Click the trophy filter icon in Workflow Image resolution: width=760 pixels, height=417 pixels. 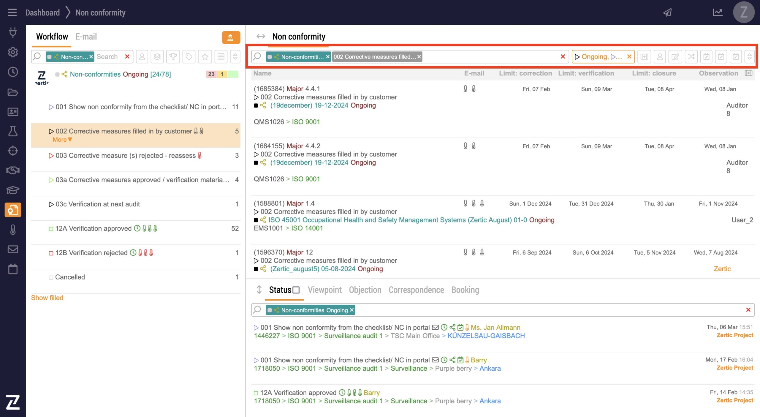tap(173, 56)
